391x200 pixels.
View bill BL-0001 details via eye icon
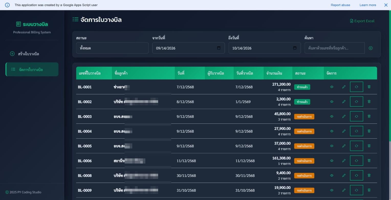[x=332, y=87]
